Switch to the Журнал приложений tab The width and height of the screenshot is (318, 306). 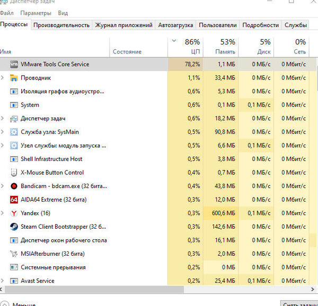[123, 25]
